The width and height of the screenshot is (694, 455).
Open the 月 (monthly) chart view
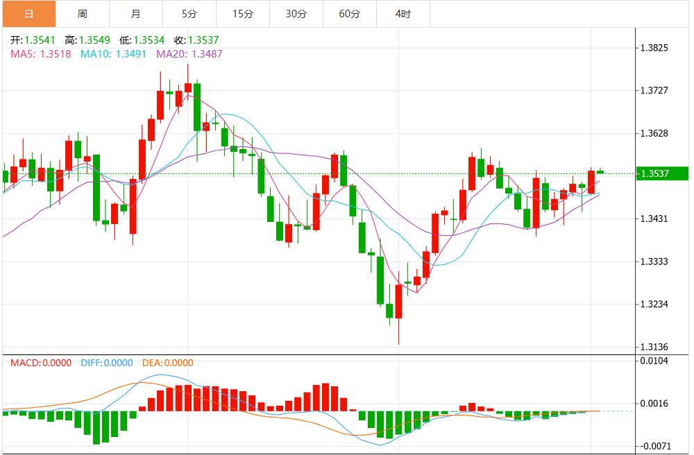tap(136, 12)
